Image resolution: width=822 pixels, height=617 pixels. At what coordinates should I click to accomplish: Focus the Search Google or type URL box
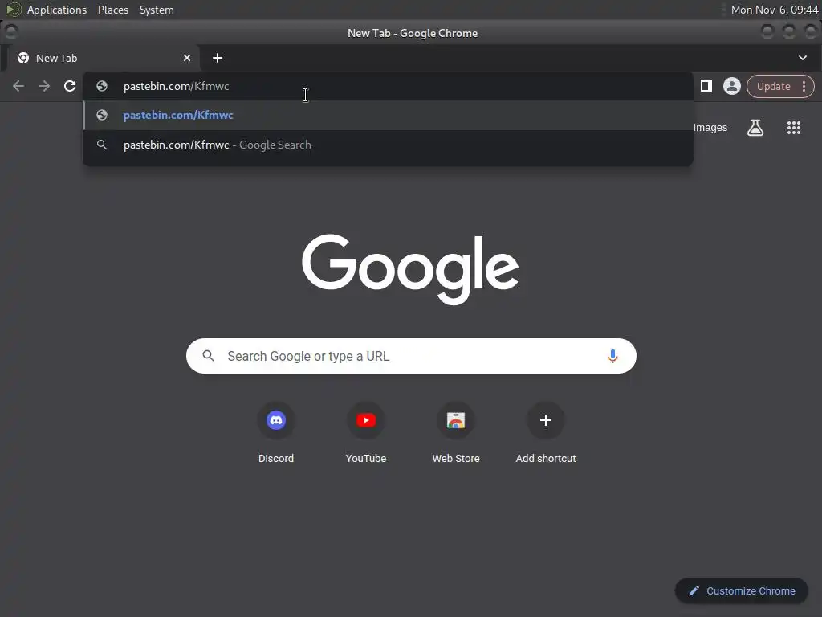(x=411, y=356)
